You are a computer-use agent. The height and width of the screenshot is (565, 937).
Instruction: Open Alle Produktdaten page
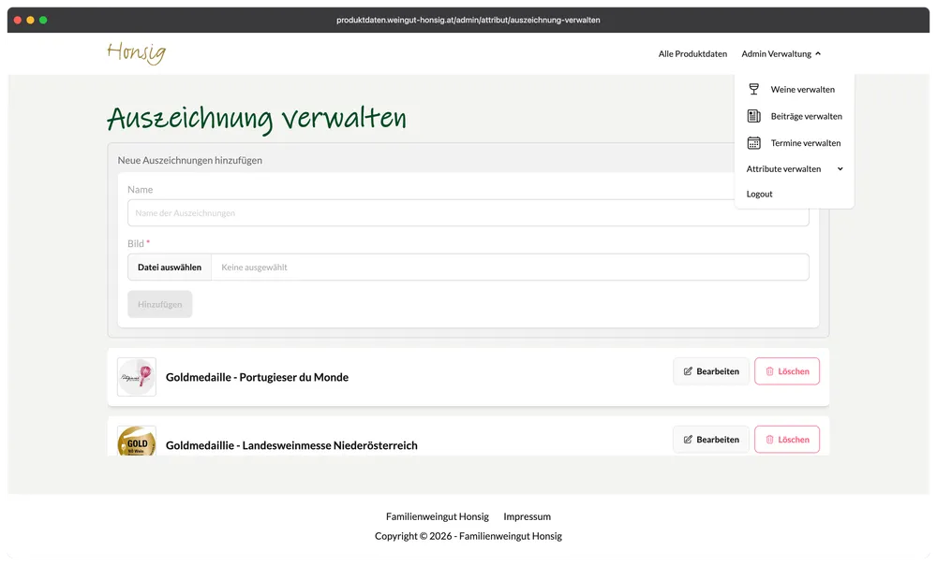pyautogui.click(x=692, y=53)
